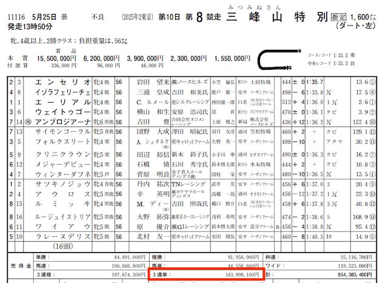Select the horse name ラレーヌデリス
Image resolution: width=388 pixels, height=283 pixels.
[63, 237]
